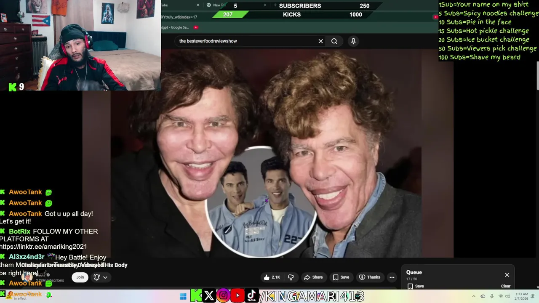Click the linktr.ee/amariking2021 link in chat
Image resolution: width=539 pixels, height=303 pixels.
pos(43,247)
